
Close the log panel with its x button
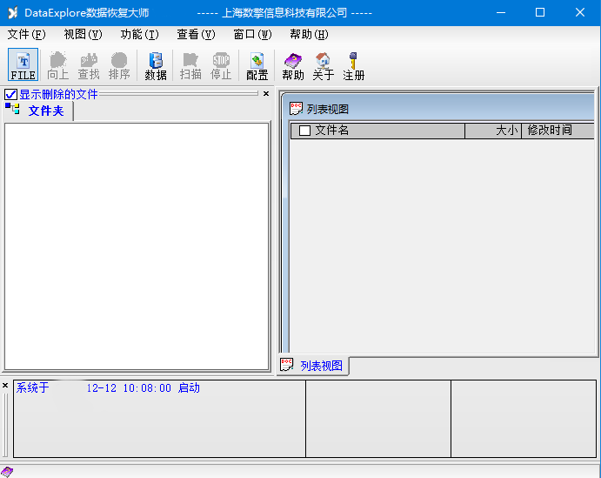(5, 385)
